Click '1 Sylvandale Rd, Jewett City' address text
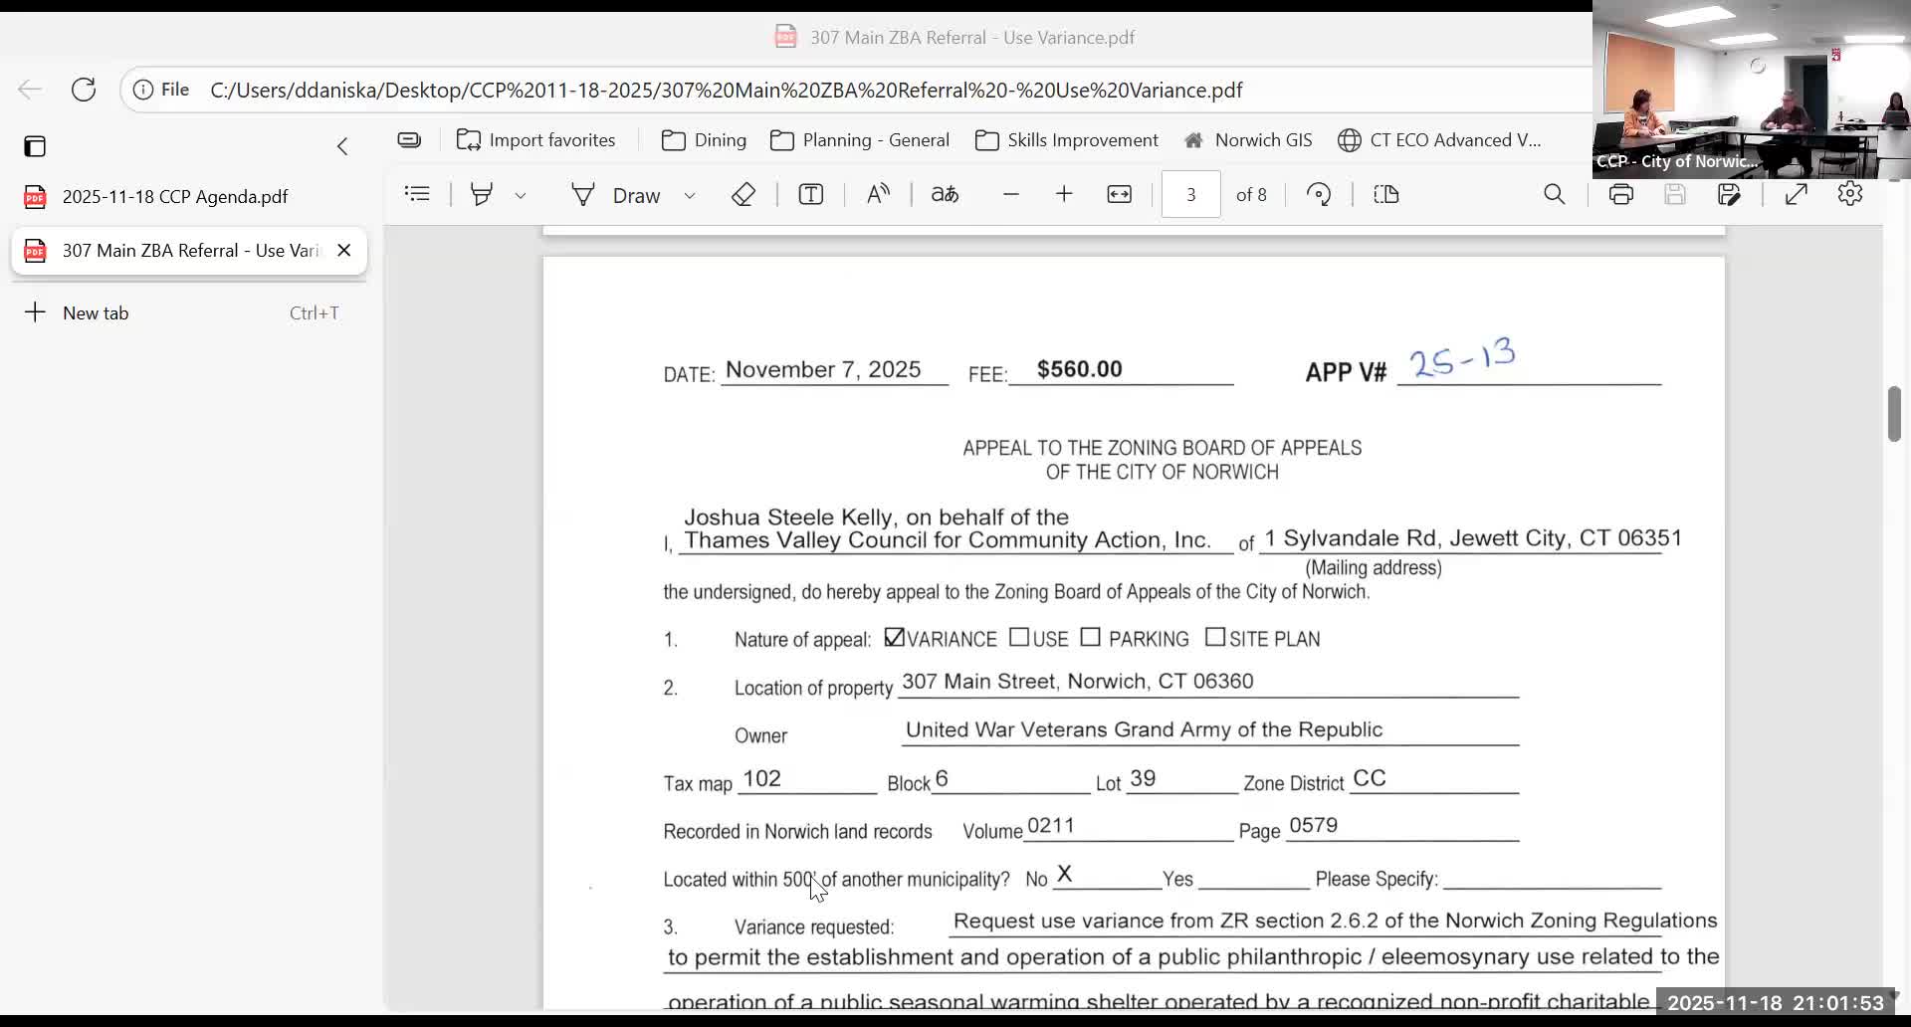The width and height of the screenshot is (1911, 1027). [1472, 538]
